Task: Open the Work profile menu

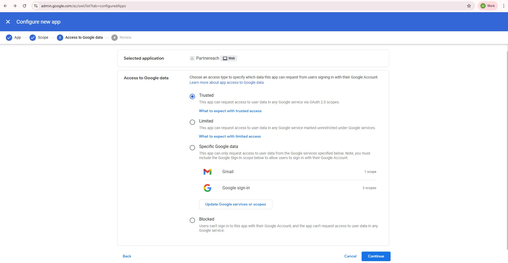Action: (488, 6)
